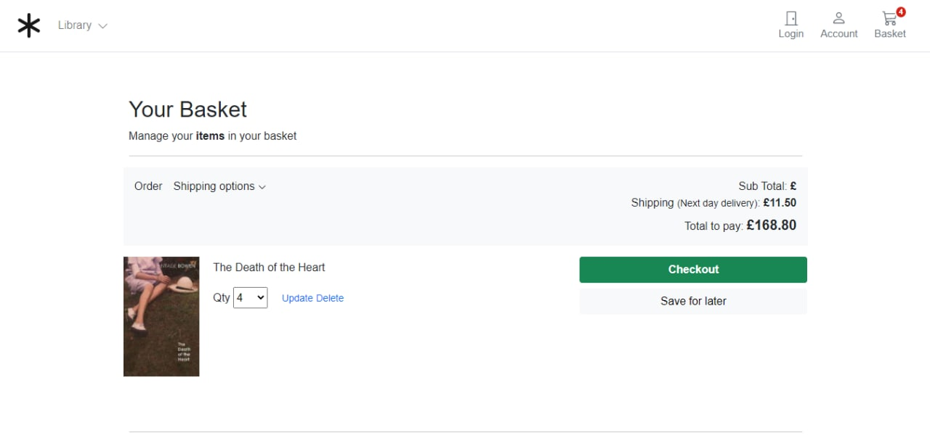Expand the chevron beside Library
This screenshot has height=435, width=930.
(x=102, y=26)
